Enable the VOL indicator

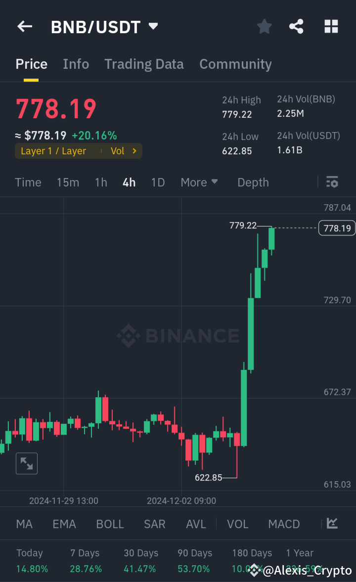coord(237,524)
